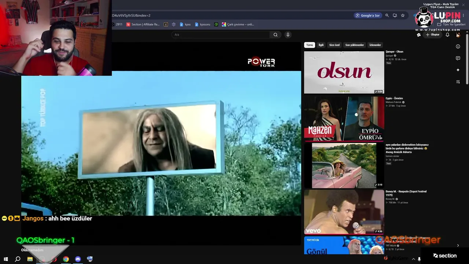Viewport: 469px width, 264px height.
Task: Select the Size özel filter chip
Action: [x=335, y=45]
